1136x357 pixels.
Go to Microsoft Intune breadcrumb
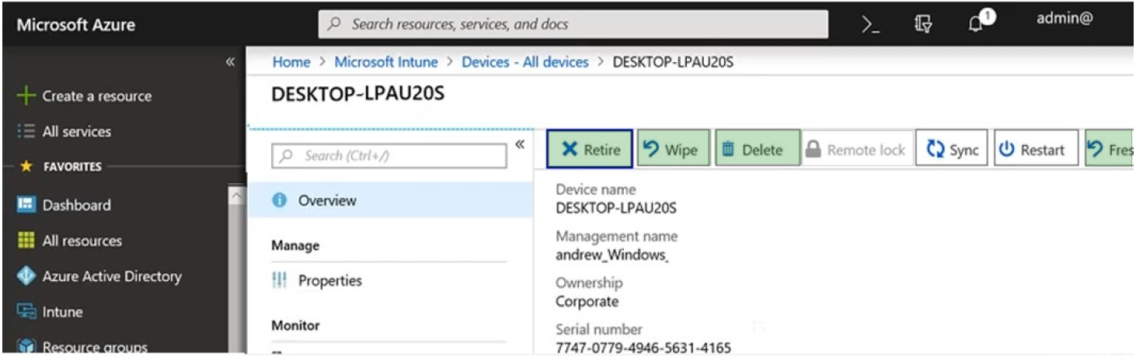click(386, 62)
